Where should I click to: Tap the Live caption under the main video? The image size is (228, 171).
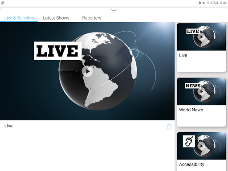8,126
